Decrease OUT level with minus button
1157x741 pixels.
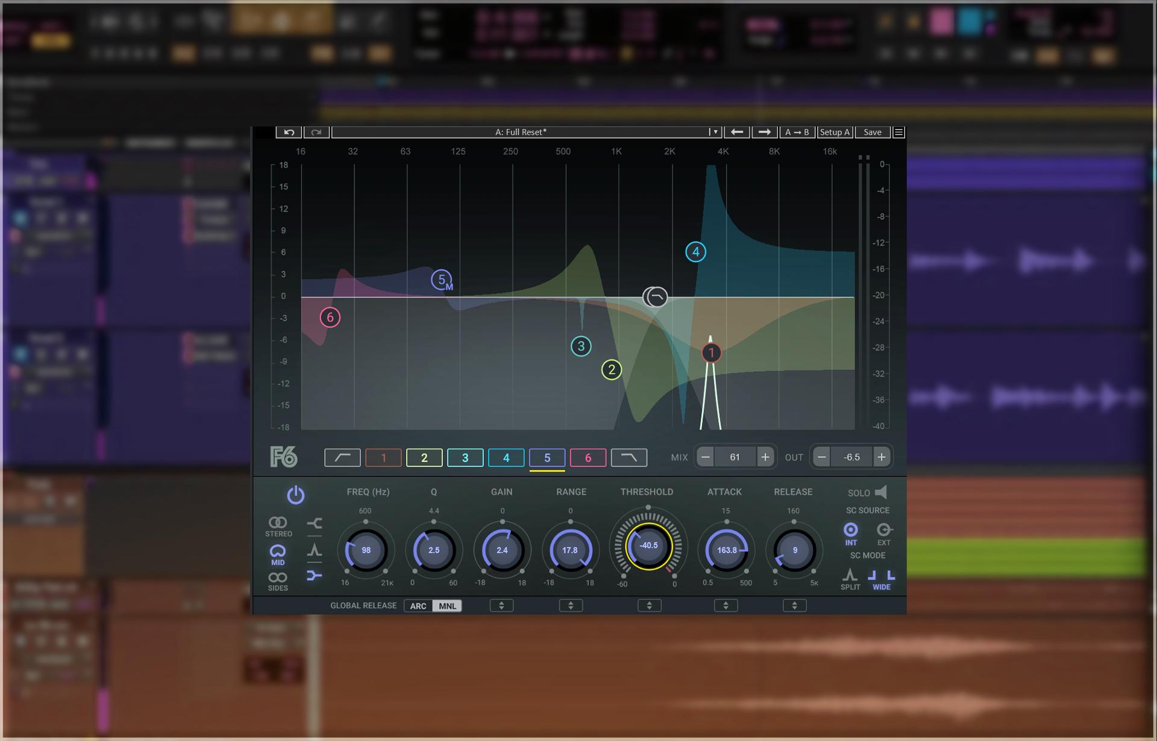click(x=821, y=457)
